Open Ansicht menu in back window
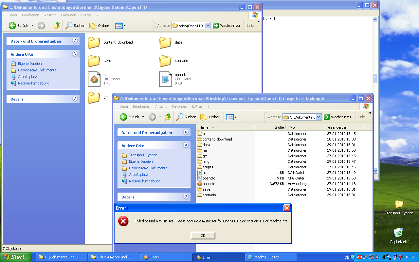The image size is (419, 262). click(50, 15)
